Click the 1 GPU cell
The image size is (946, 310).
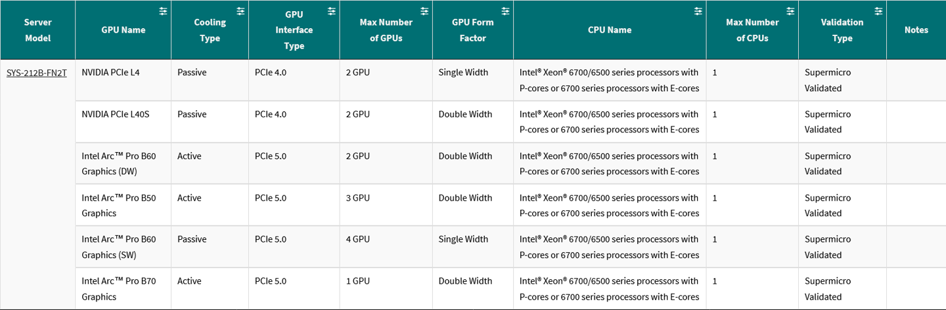357,281
